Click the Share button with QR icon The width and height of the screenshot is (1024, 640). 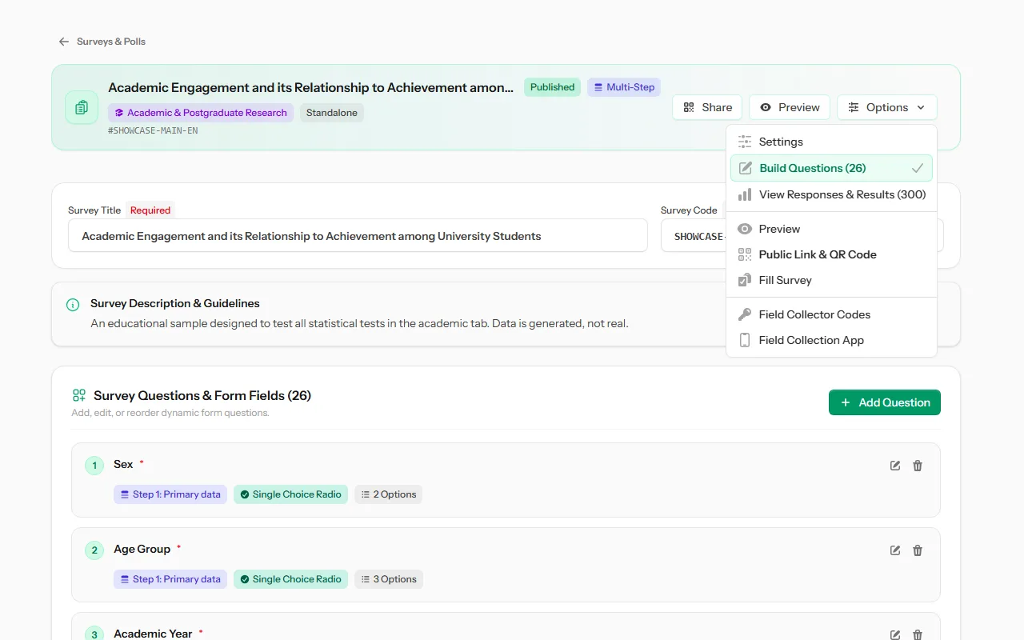pos(707,107)
